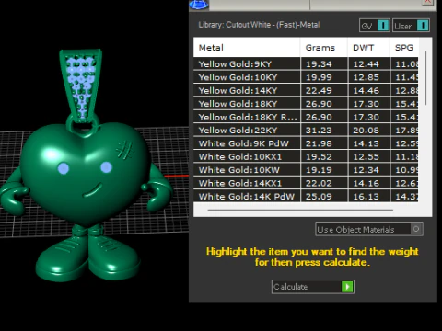
Task: Toggle the User library switch
Action: 411,26
